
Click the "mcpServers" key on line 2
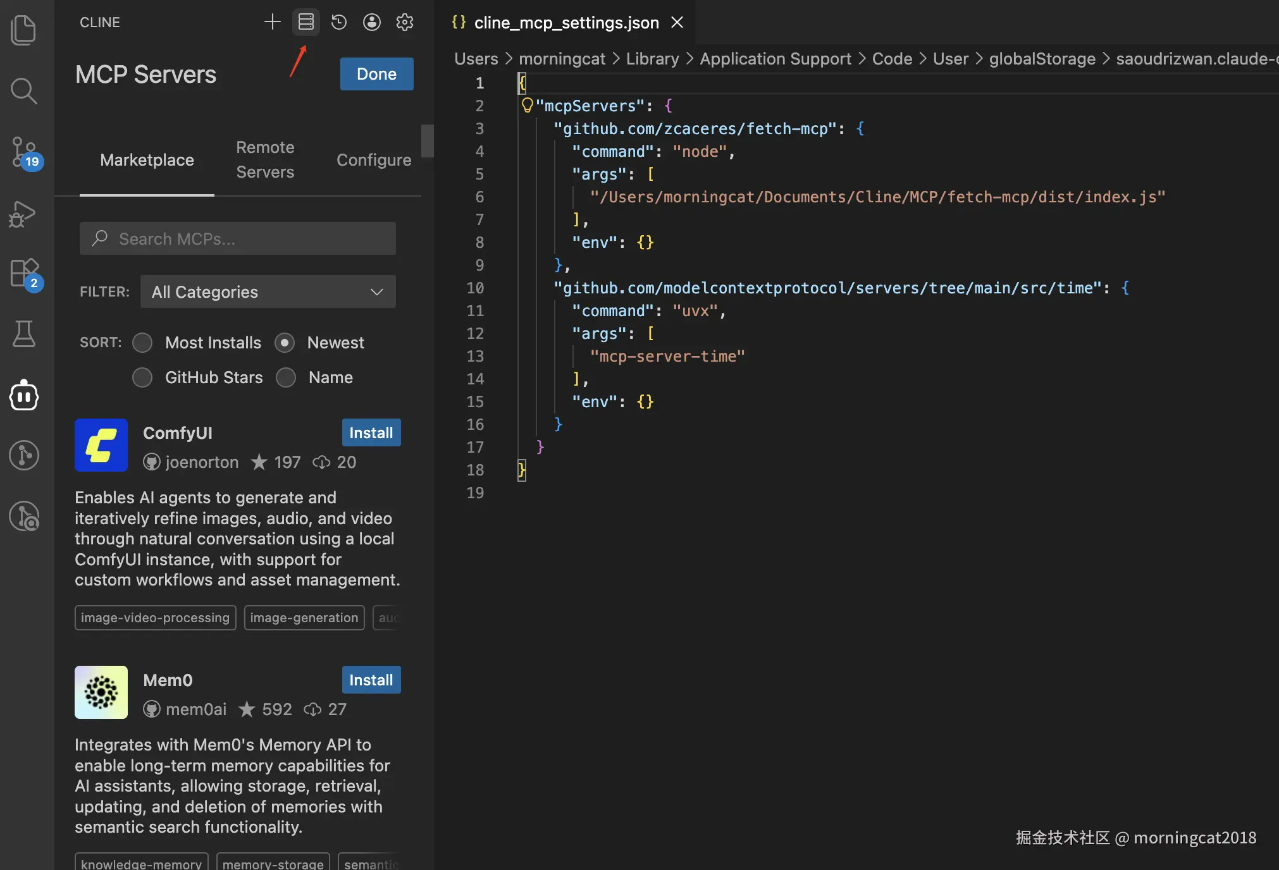click(x=590, y=106)
